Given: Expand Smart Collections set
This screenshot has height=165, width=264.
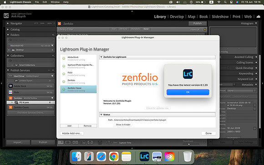Looking at the screenshot, I should coord(12,65).
